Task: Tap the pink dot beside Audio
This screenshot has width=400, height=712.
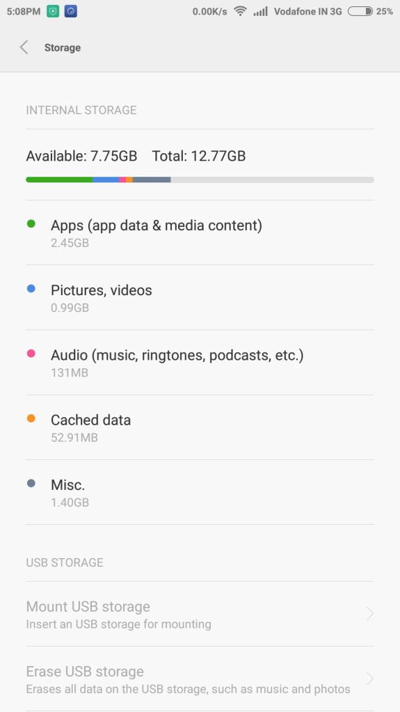Action: [x=31, y=354]
